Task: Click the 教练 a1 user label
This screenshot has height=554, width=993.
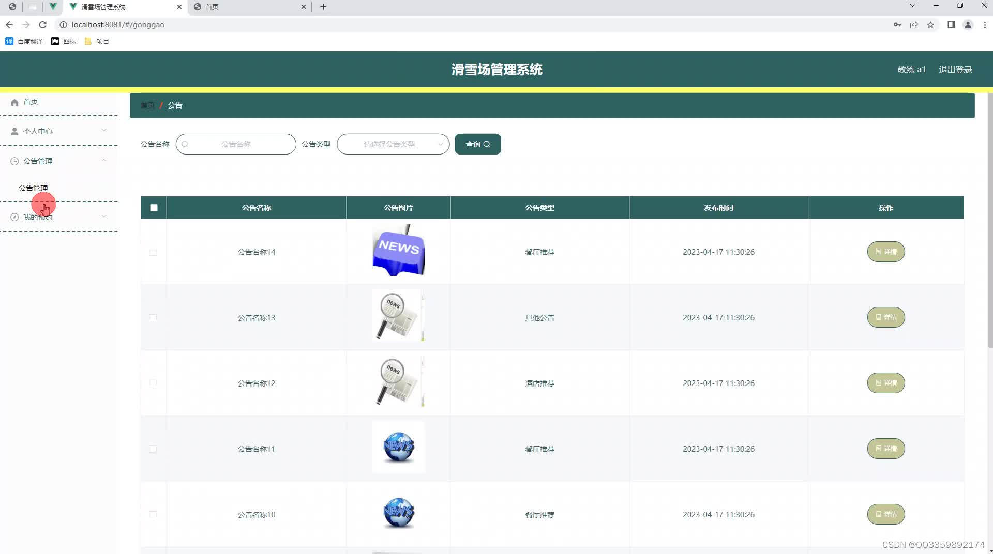Action: [911, 70]
